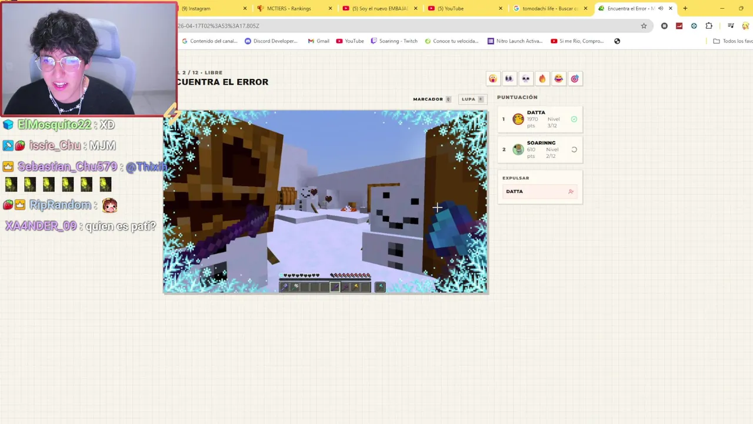Click chat username ElMosquito22
753x424 pixels.
[x=54, y=125]
